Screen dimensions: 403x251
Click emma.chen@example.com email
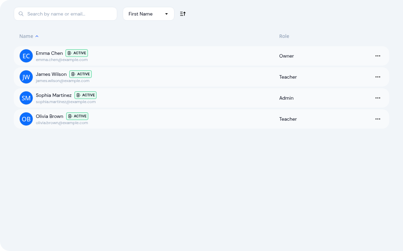[62, 60]
